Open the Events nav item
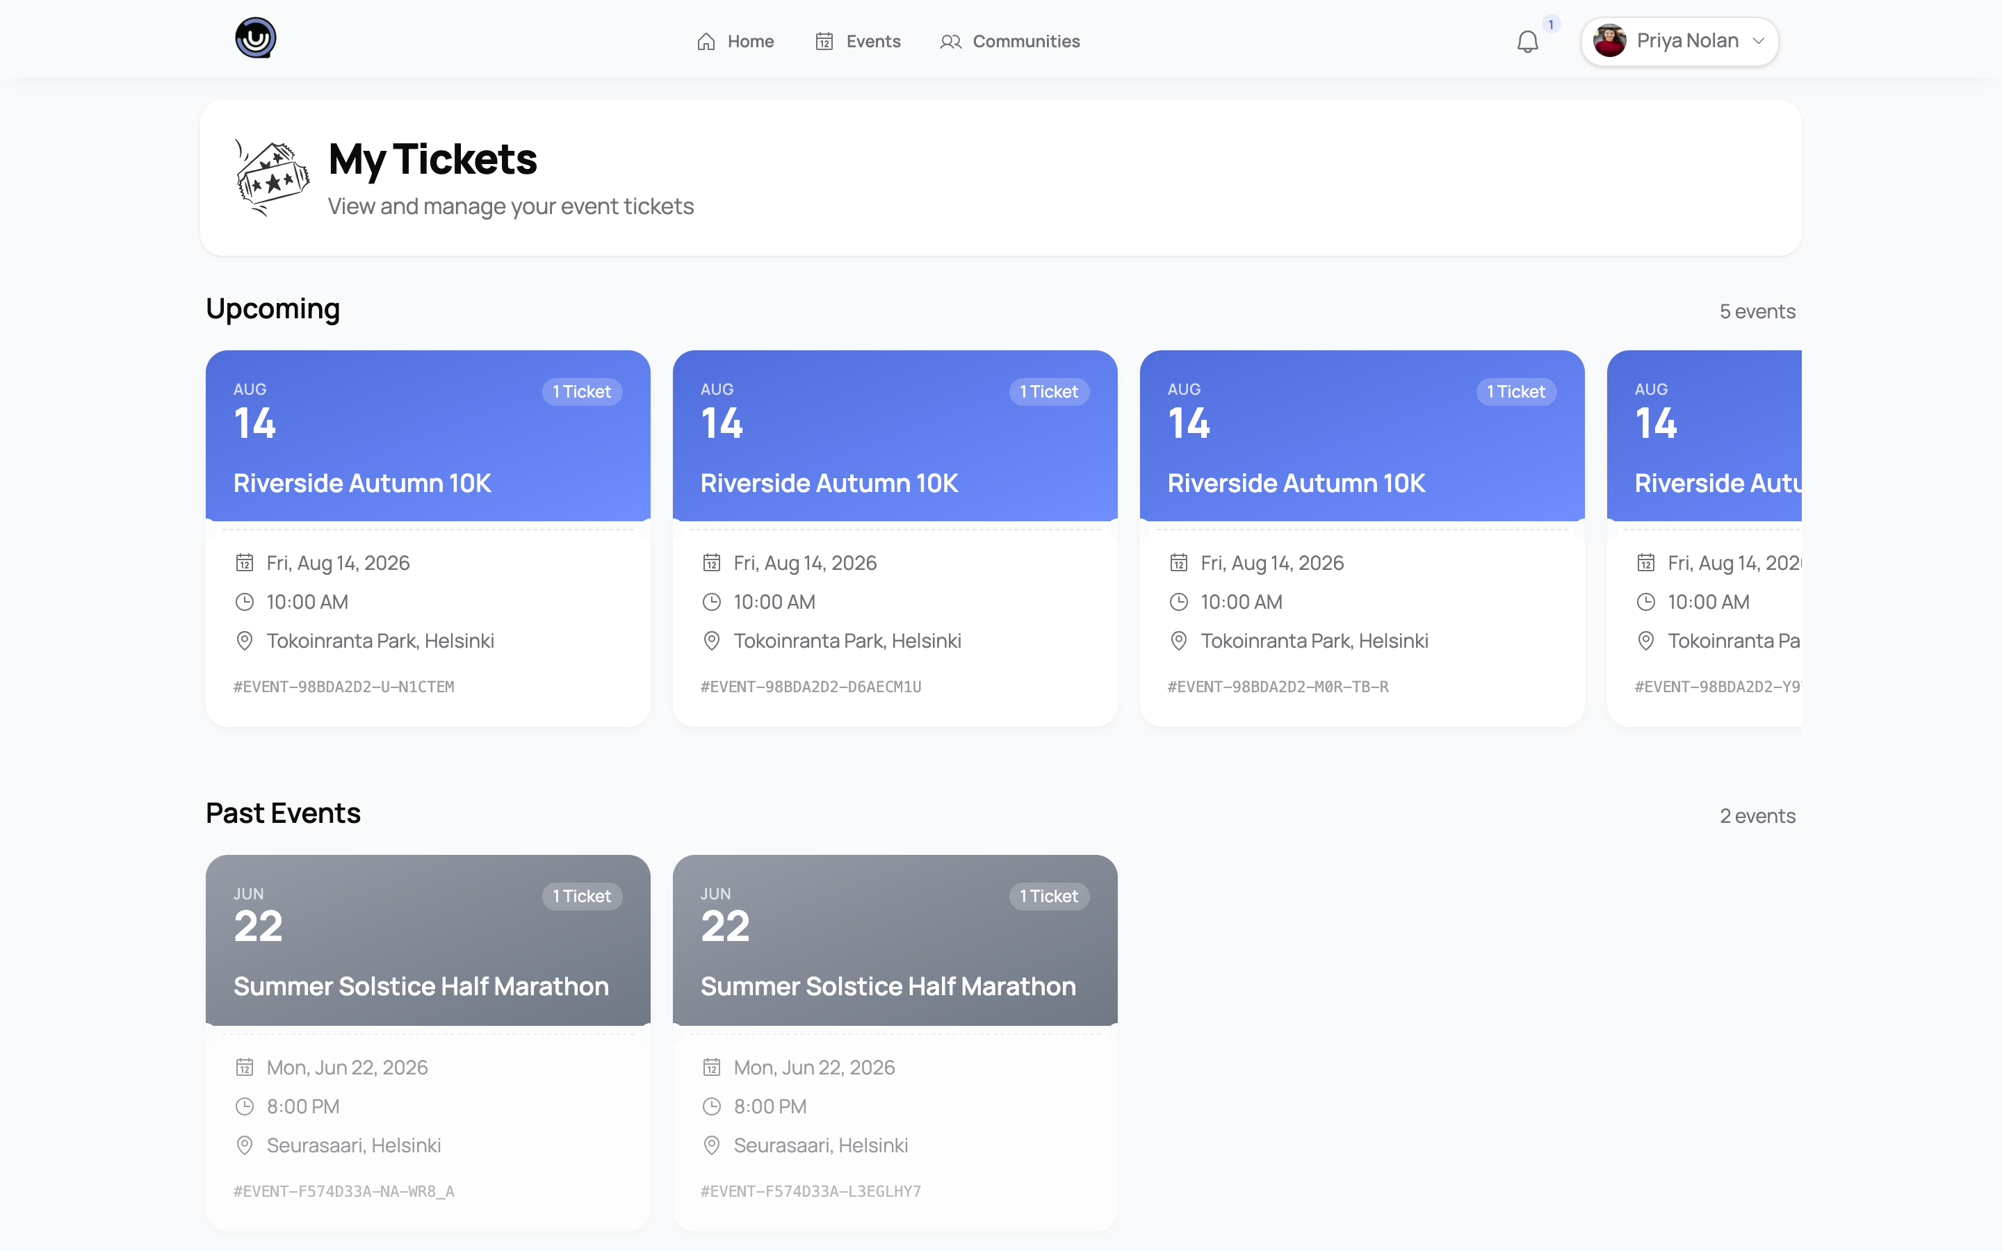The image size is (2002, 1251). 857,42
